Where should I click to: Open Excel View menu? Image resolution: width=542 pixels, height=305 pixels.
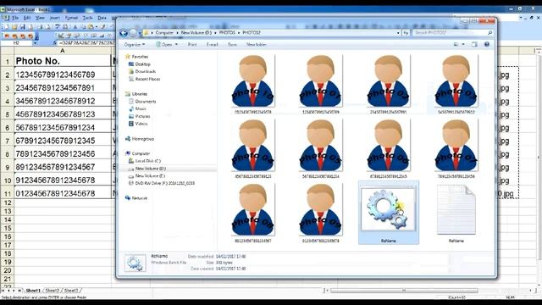point(40,18)
